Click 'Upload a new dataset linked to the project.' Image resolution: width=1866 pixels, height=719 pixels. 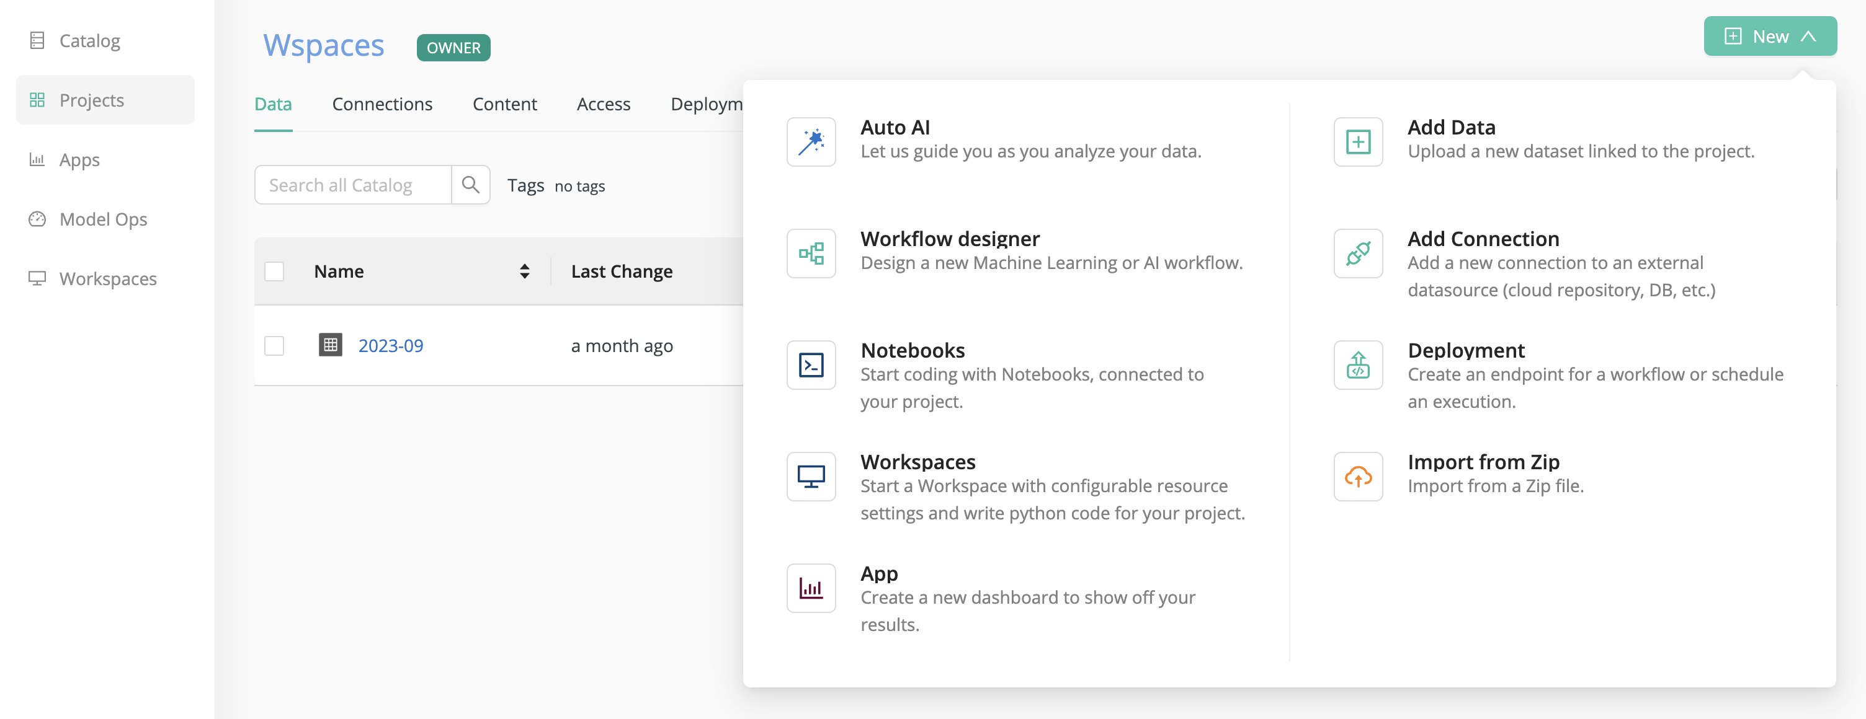pyautogui.click(x=1581, y=151)
